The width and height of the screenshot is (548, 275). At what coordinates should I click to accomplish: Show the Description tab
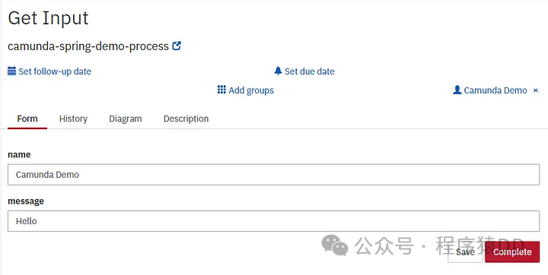186,119
